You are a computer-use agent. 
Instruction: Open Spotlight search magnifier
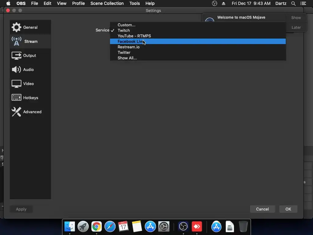point(293,3)
